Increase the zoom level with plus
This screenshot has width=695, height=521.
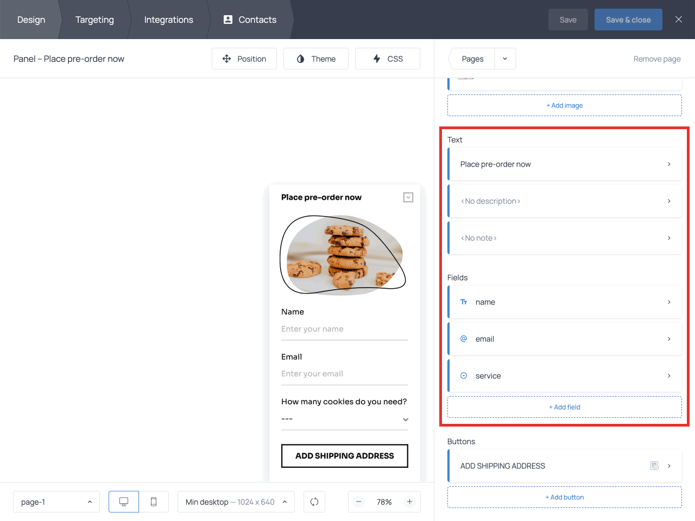[x=410, y=501]
